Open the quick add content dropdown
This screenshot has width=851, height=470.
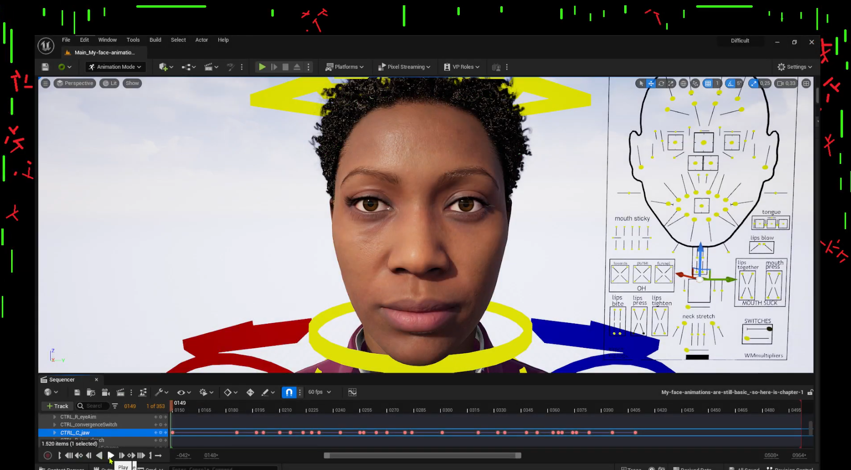166,67
